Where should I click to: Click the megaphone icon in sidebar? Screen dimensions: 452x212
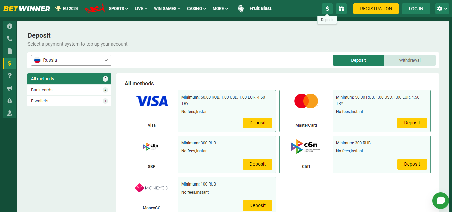pos(10,88)
